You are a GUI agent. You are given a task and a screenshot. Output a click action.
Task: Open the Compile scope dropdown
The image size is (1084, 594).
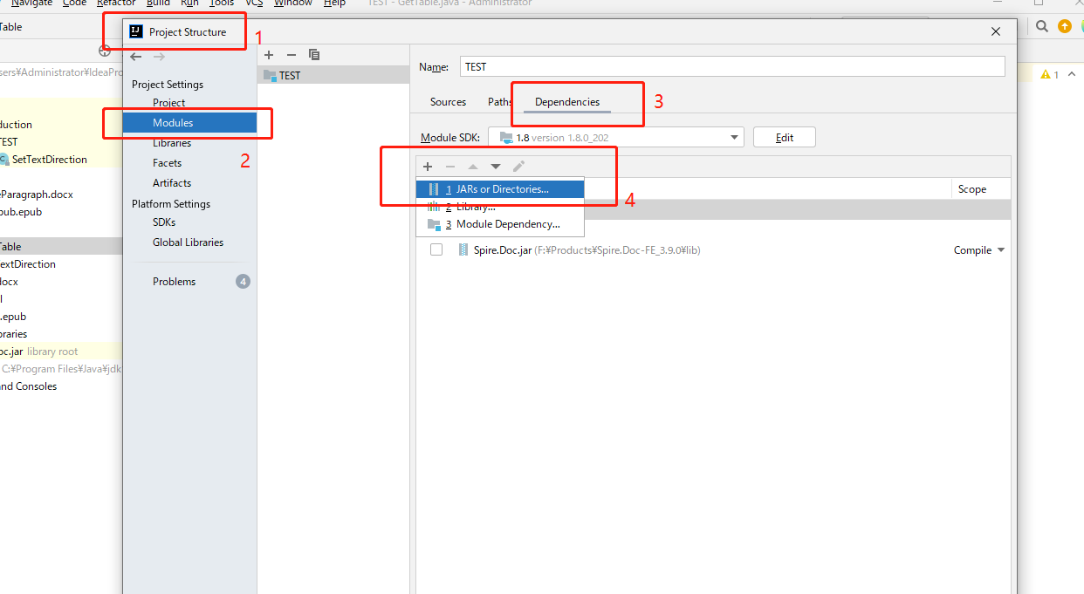pyautogui.click(x=979, y=250)
